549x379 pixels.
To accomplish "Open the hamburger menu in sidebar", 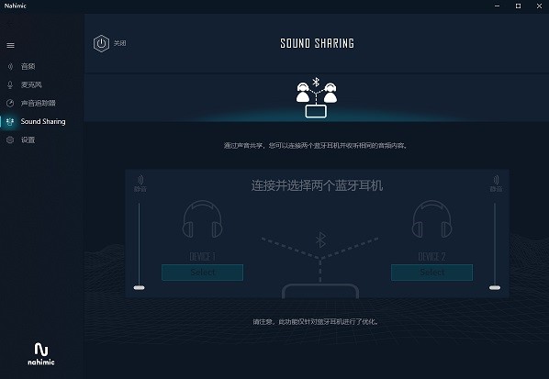I will tap(10, 46).
